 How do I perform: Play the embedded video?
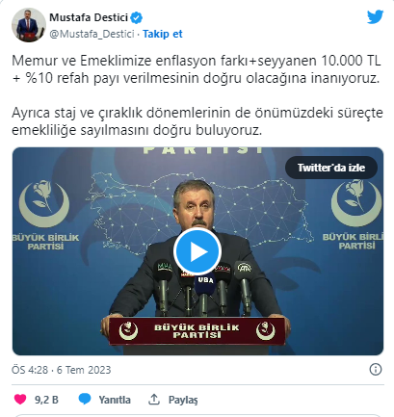click(197, 252)
